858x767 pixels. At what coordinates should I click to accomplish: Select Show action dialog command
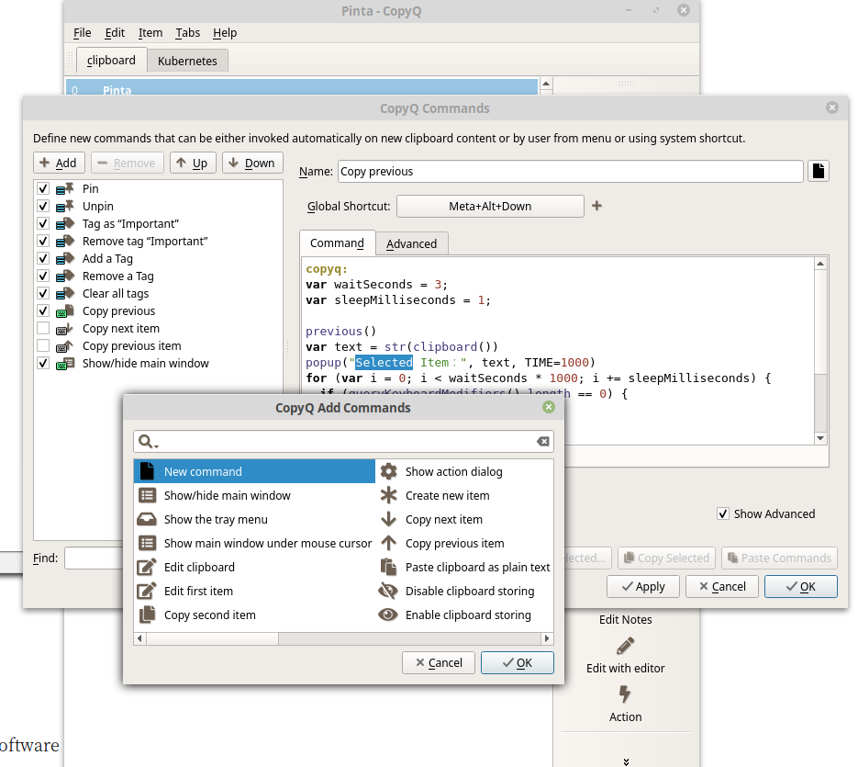point(464,471)
